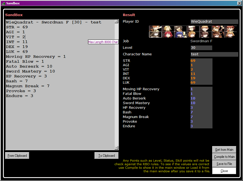Click the From Clipboard button
The width and height of the screenshot is (243, 181).
pos(17,156)
